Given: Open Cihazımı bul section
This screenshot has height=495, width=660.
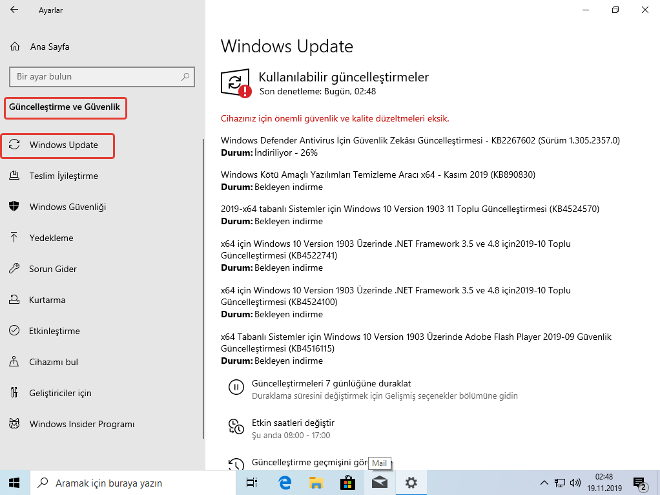Looking at the screenshot, I should (53, 362).
